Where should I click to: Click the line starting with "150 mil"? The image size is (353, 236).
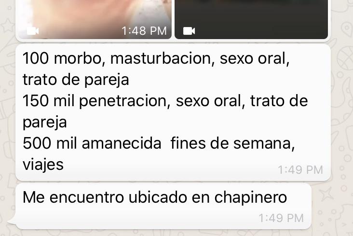click(165, 101)
